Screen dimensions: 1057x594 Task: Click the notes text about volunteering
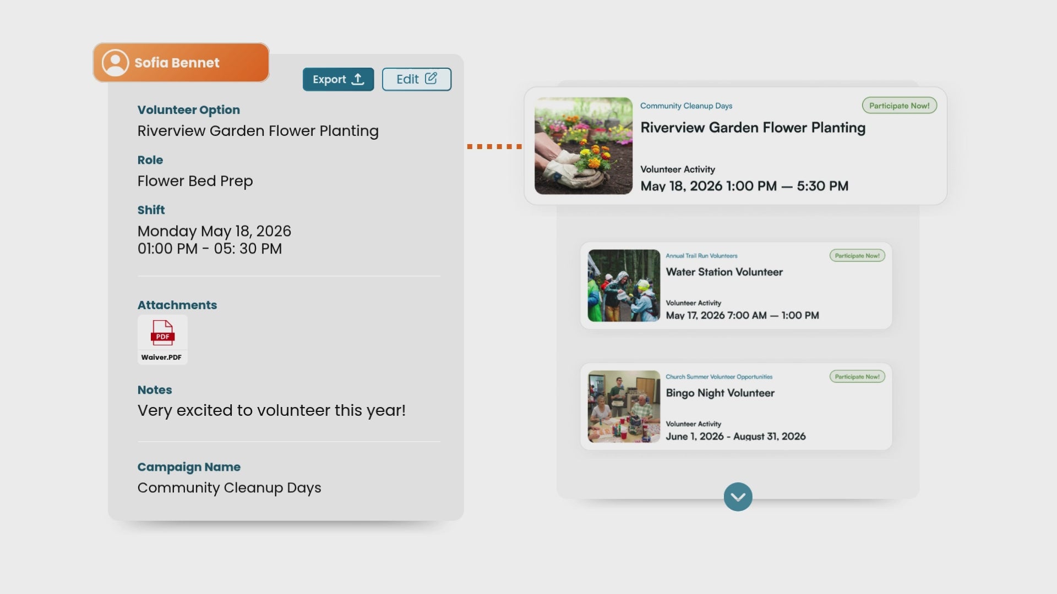point(271,410)
